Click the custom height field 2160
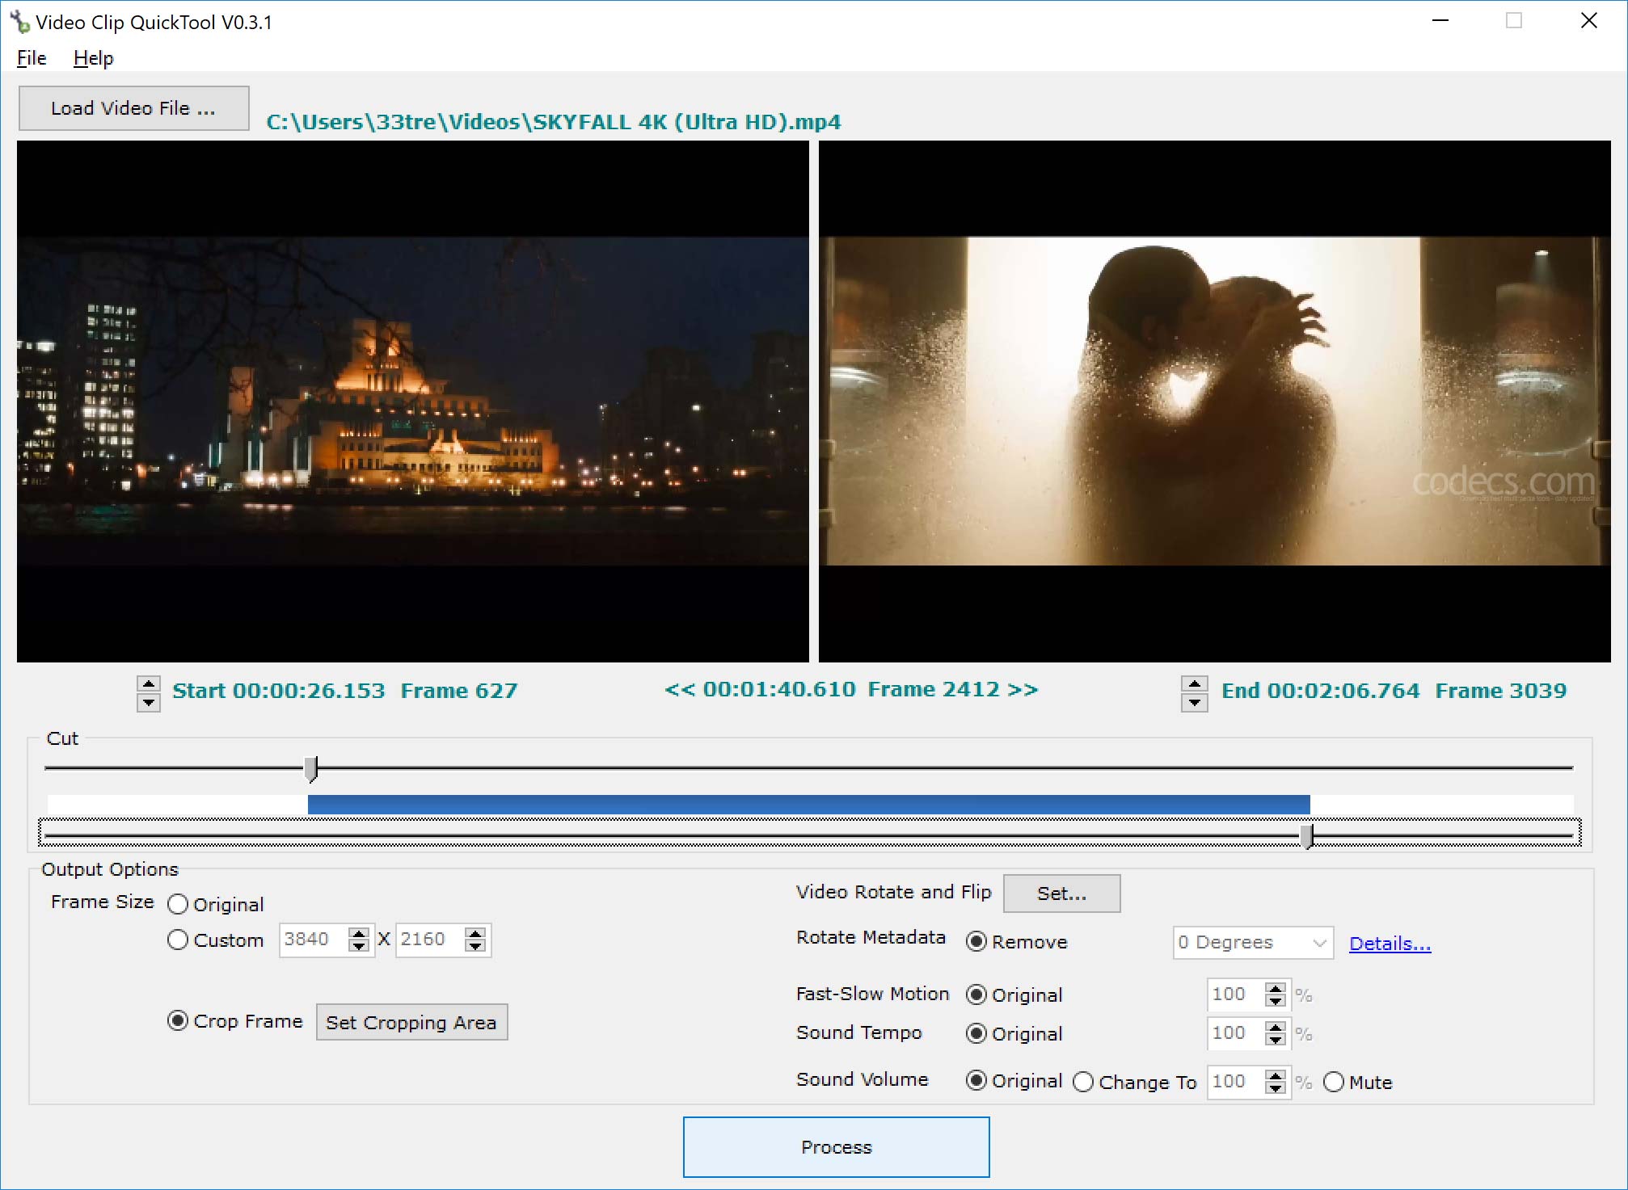Image resolution: width=1628 pixels, height=1190 pixels. tap(430, 940)
